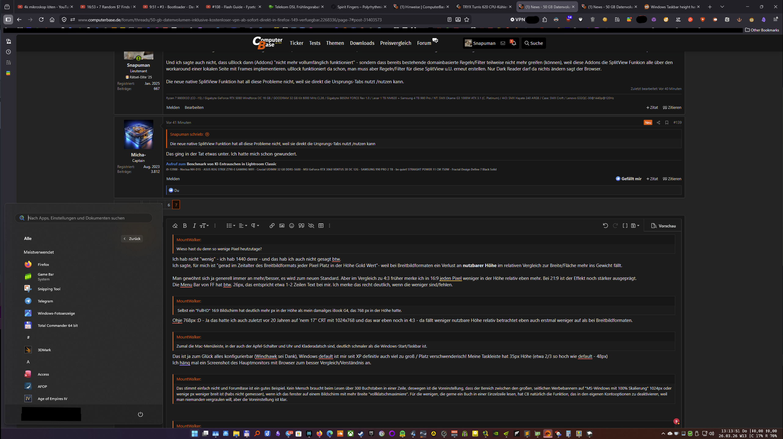This screenshot has width=783, height=439.
Task: Undo the last edit in editor
Action: [x=605, y=226]
